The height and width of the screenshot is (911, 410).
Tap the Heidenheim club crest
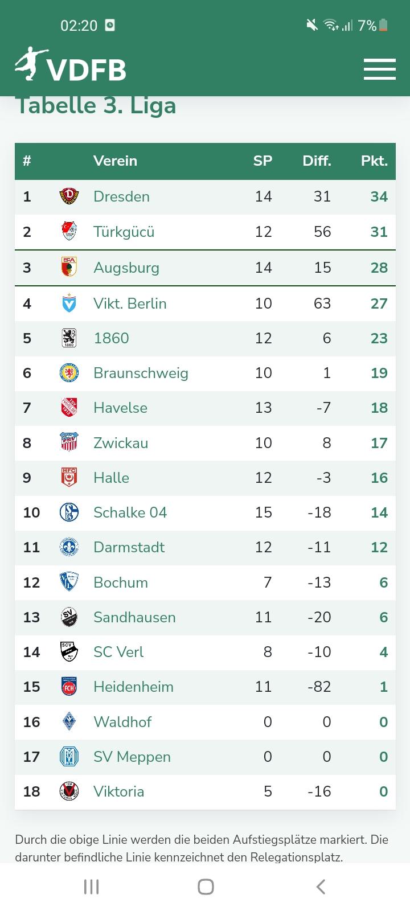[x=69, y=687]
